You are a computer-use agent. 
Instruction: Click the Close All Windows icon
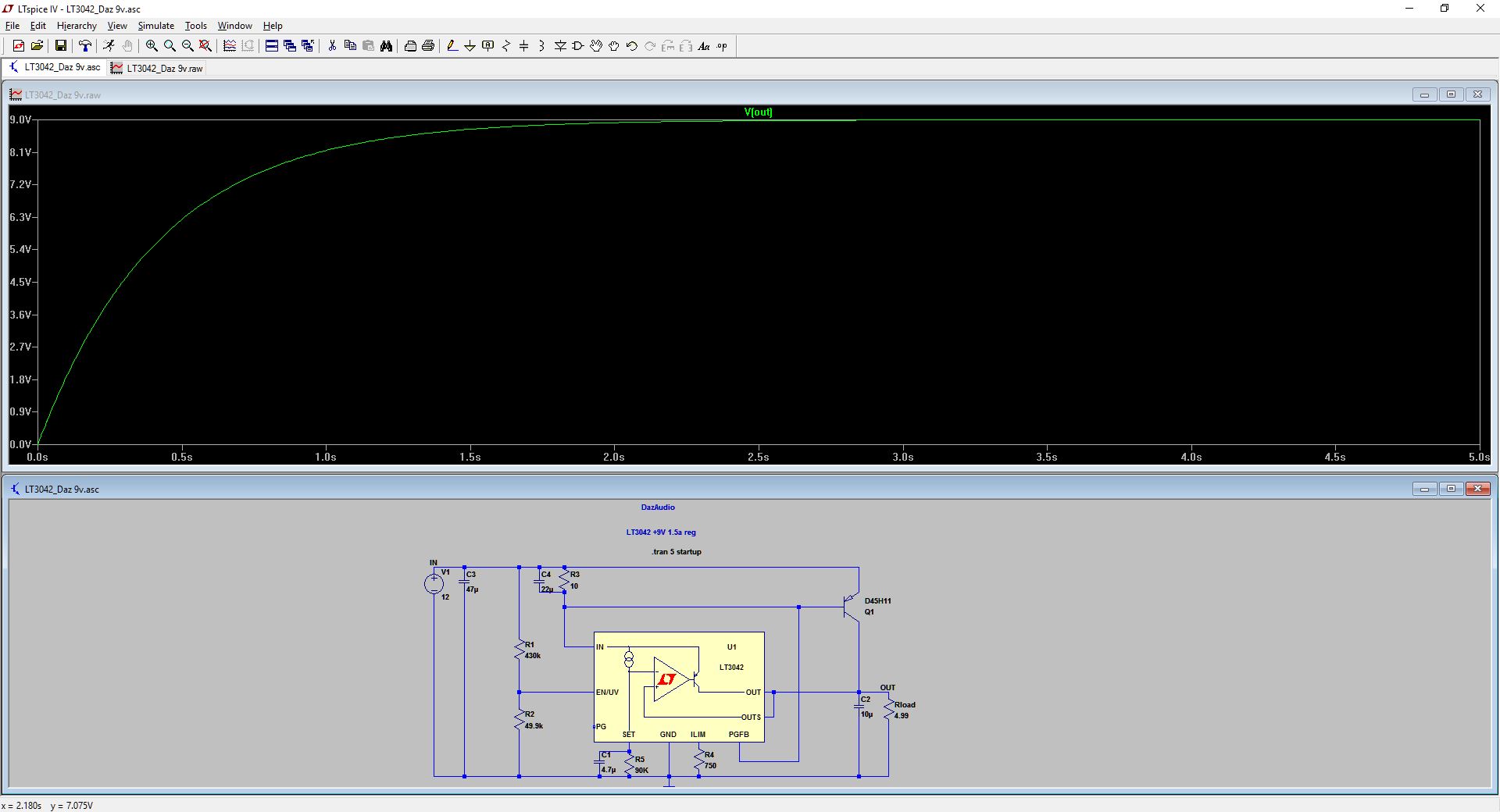pos(308,46)
